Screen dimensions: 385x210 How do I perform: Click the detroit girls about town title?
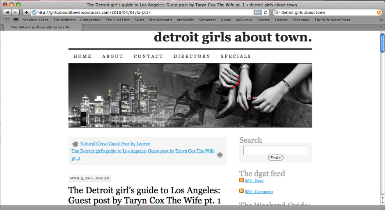pyautogui.click(x=233, y=37)
